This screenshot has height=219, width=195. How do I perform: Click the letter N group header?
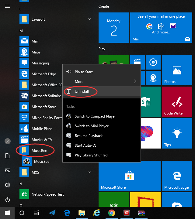(21, 184)
